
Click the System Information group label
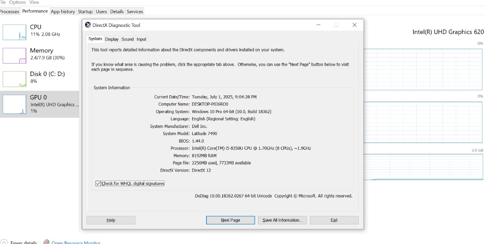[112, 88]
